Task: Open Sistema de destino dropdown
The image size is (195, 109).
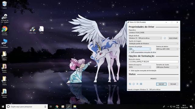Action: tap(167, 49)
